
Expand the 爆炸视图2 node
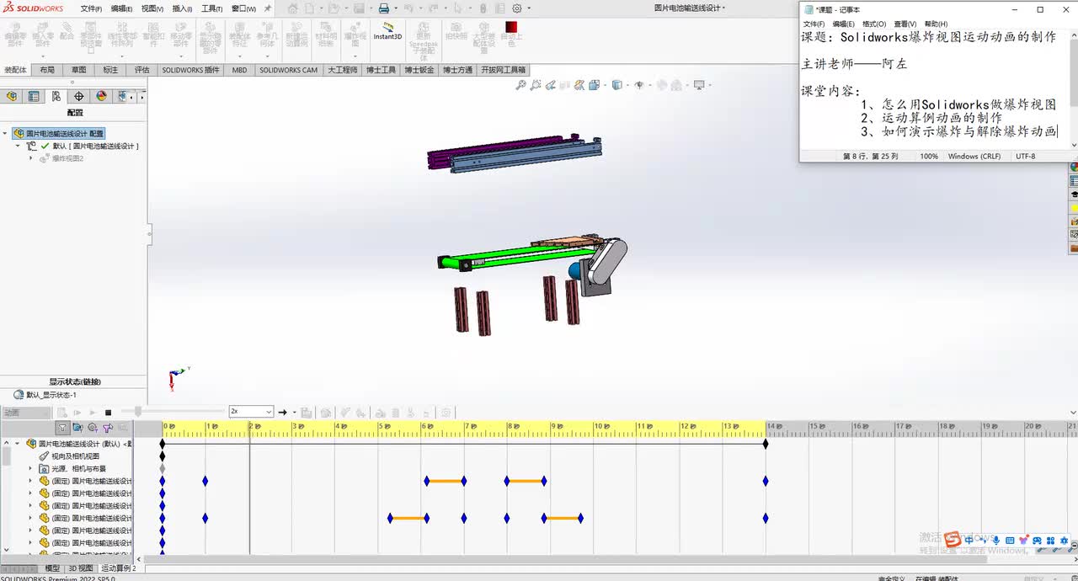click(x=31, y=158)
